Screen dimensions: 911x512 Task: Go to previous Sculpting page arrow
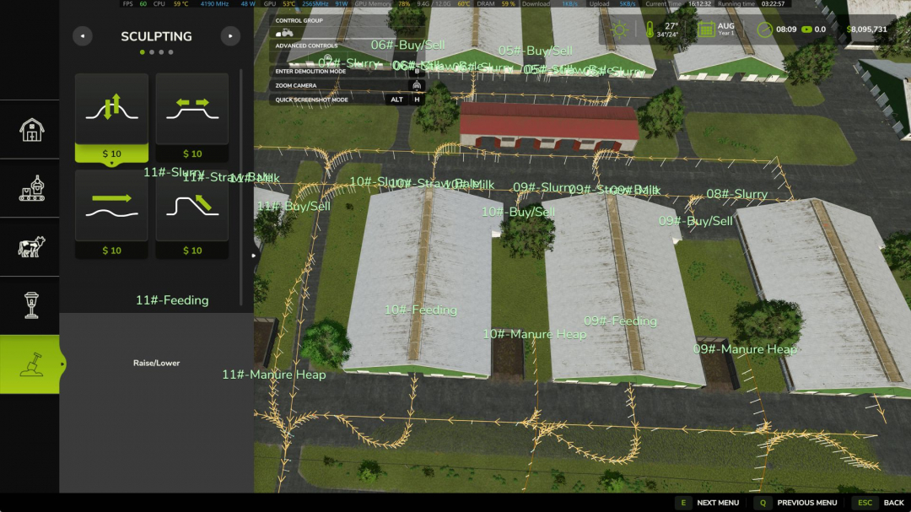click(x=83, y=36)
